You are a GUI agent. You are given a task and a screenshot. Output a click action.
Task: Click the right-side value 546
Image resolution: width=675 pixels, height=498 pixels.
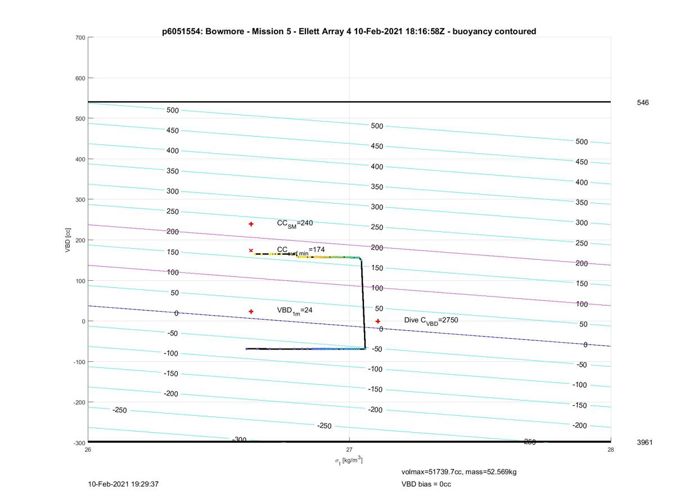[x=642, y=102]
